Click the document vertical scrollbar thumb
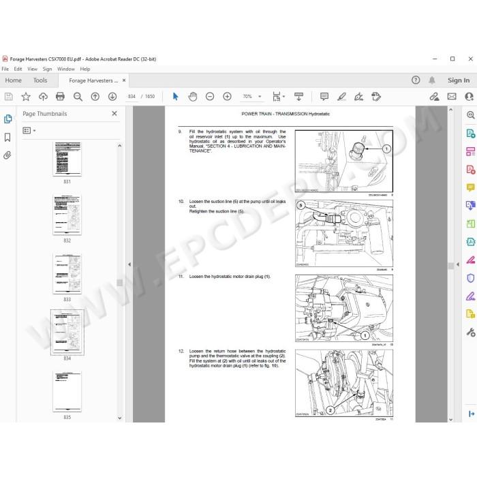Screen dimensions: 477x477 [451, 266]
